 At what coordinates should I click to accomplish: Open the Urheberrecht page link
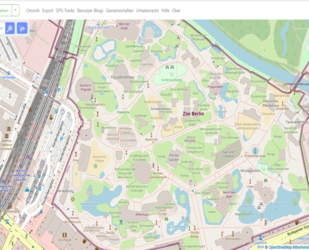coord(147,11)
